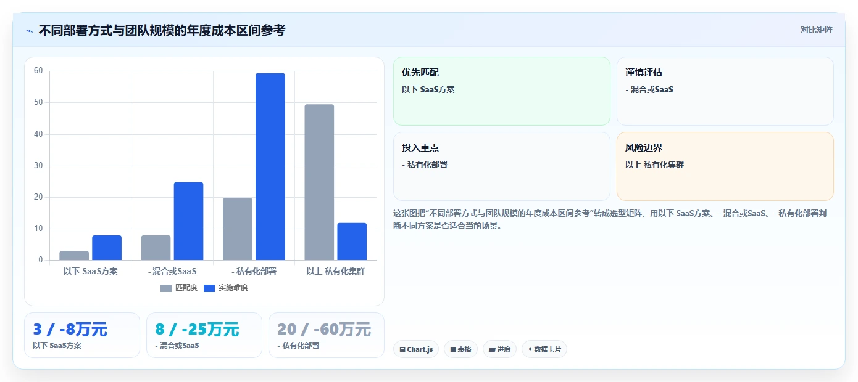Click blue 实施难度 bar for 私有化部署

tap(270, 166)
